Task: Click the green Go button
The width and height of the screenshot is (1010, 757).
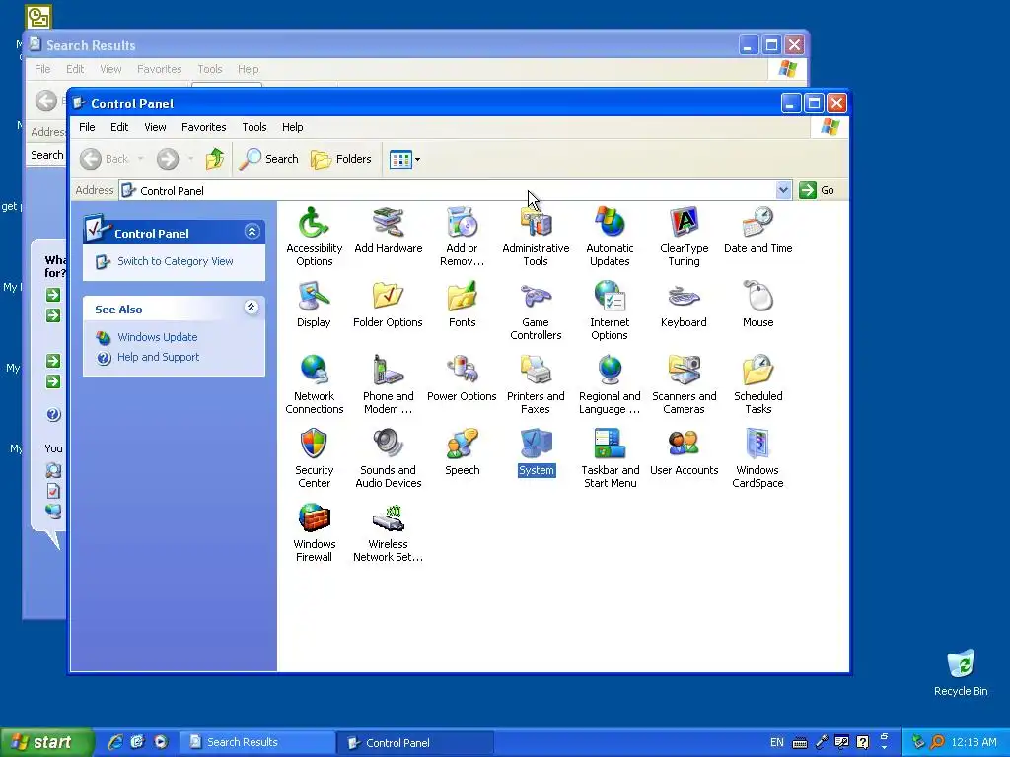Action: point(817,190)
